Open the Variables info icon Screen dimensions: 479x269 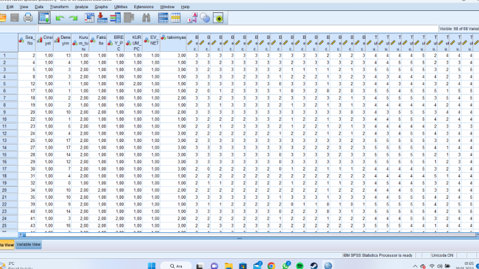115,18
